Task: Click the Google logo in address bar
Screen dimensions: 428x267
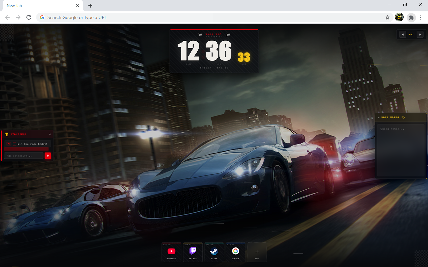Action: tap(42, 17)
